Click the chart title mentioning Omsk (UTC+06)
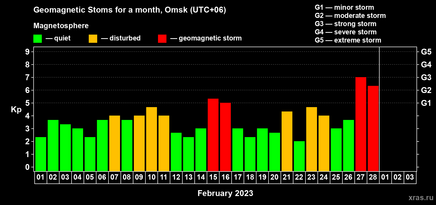Screen dimensions: 436x205 click(130, 10)
